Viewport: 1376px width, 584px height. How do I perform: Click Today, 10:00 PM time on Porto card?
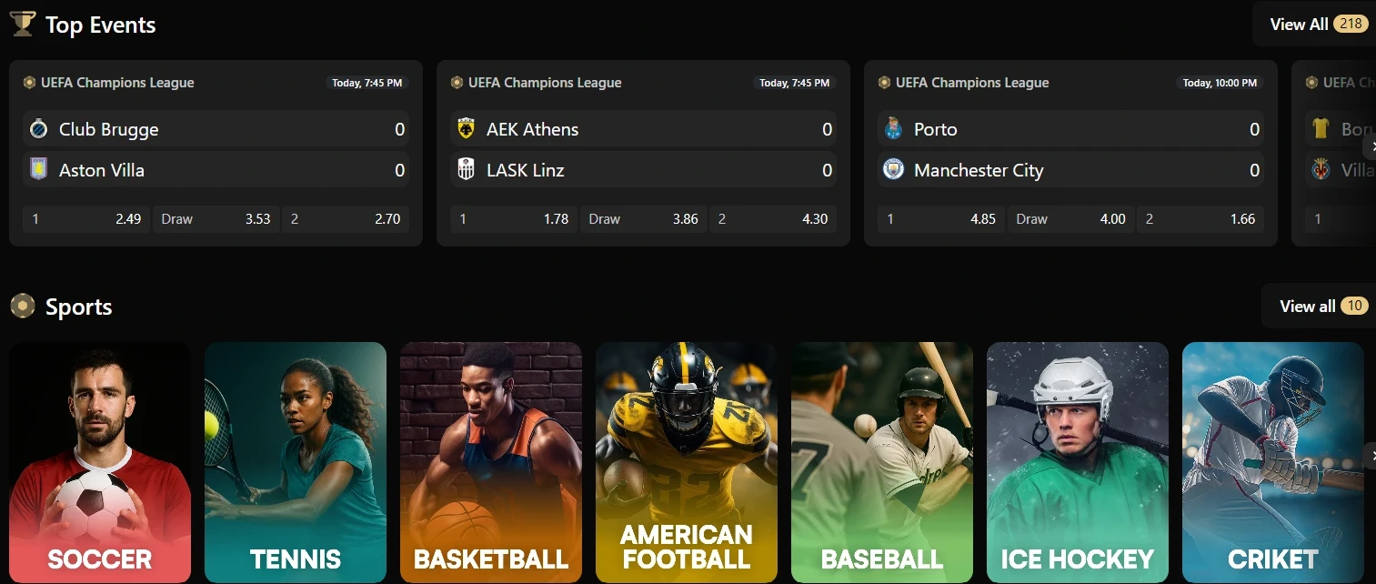click(1220, 83)
